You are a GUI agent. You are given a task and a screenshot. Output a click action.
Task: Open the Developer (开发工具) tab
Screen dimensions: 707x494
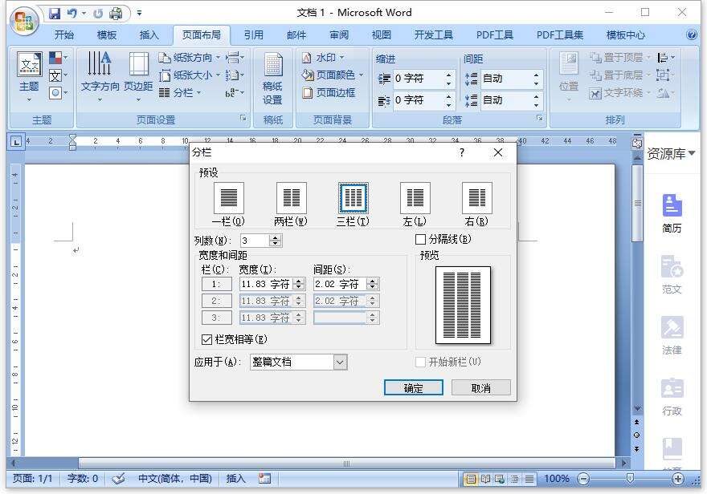tap(433, 35)
